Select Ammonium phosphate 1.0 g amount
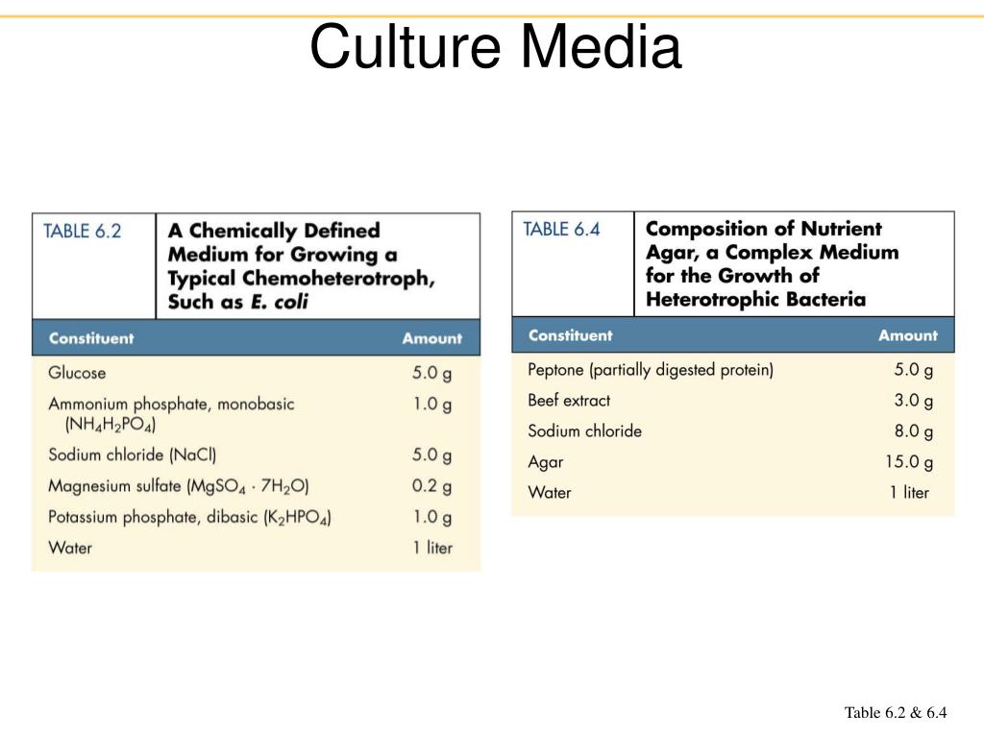 pos(431,405)
